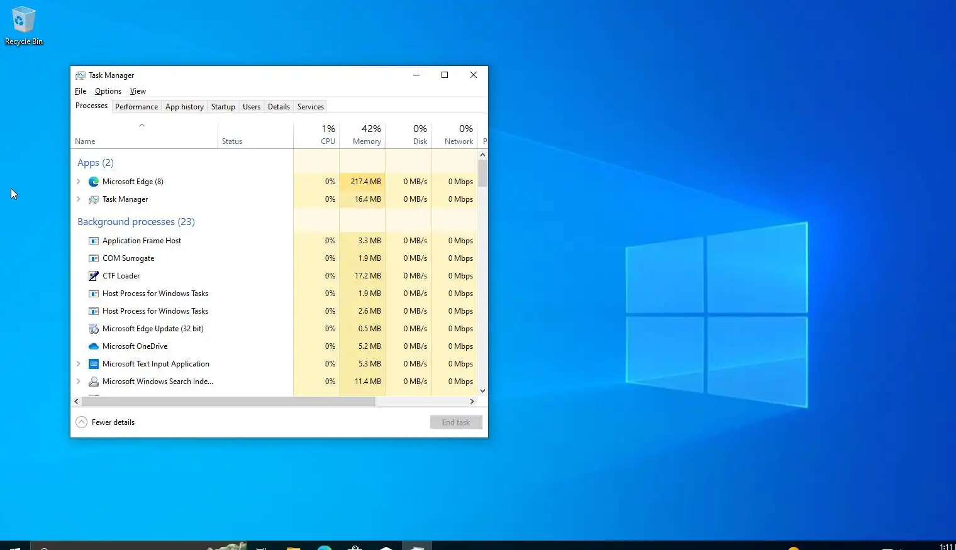956x550 pixels.
Task: Go to the Details tab
Action: [x=279, y=107]
